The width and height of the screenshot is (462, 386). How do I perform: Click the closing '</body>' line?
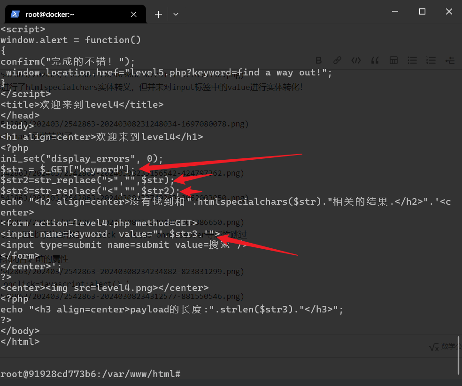20,331
